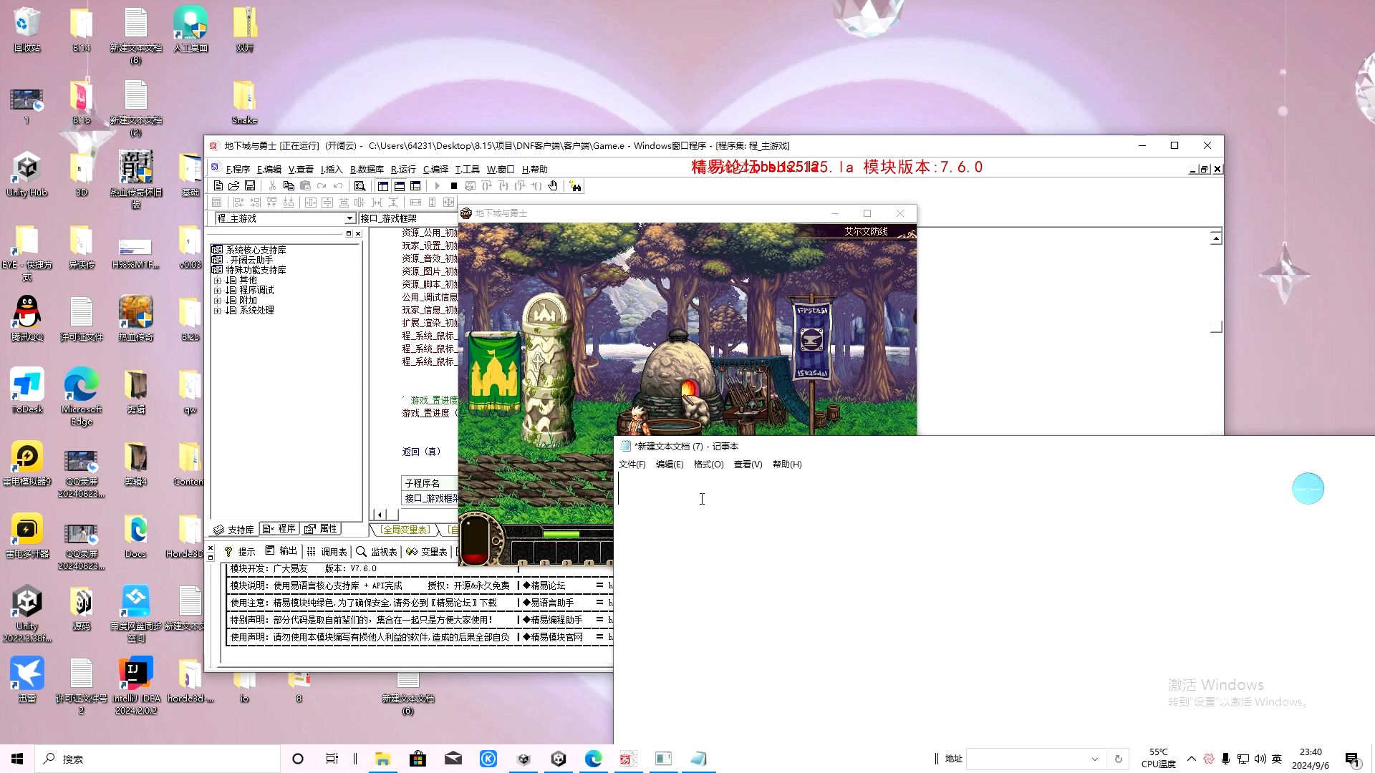Click the floating blue circle widget
The image size is (1375, 773).
pyautogui.click(x=1308, y=489)
